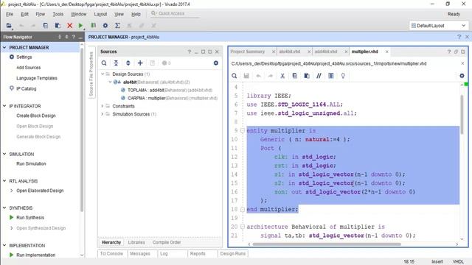Open editor settings gear icon
Viewport: 472px width, 265px height.
coord(462,76)
